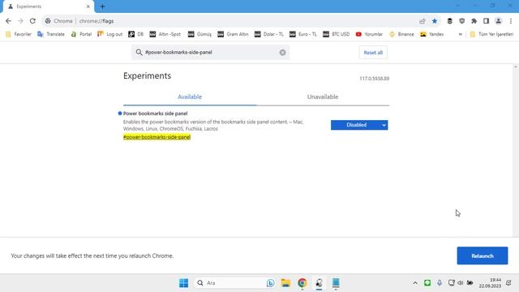Click the battery tray icon
This screenshot has width=519, height=292.
pyautogui.click(x=470, y=283)
